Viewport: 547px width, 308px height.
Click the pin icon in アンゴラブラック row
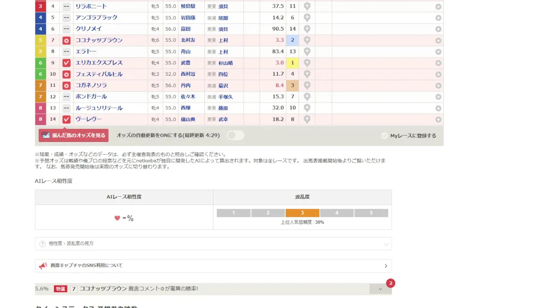[x=307, y=18]
